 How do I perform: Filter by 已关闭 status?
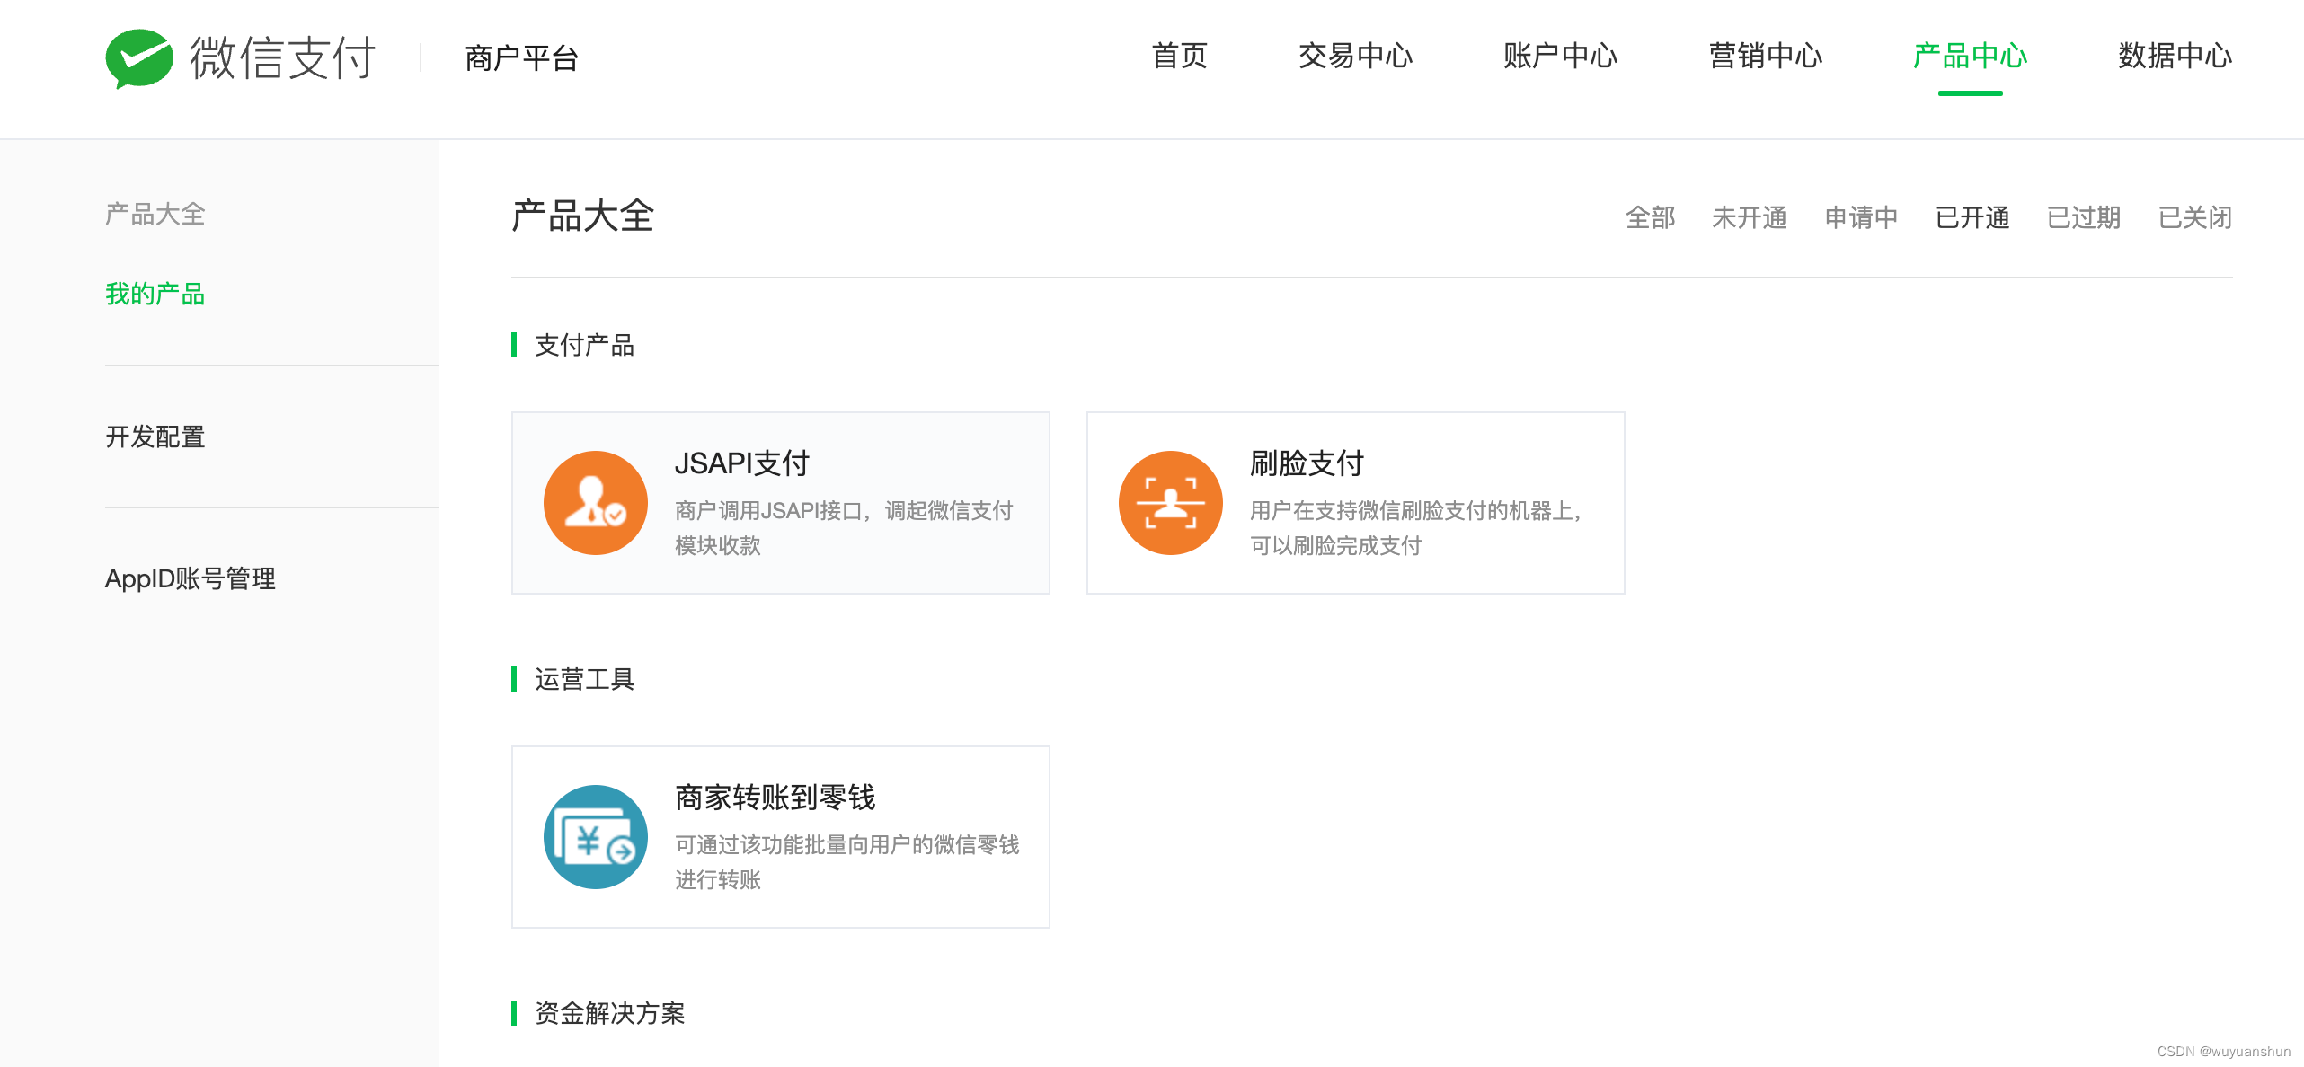(x=2195, y=217)
